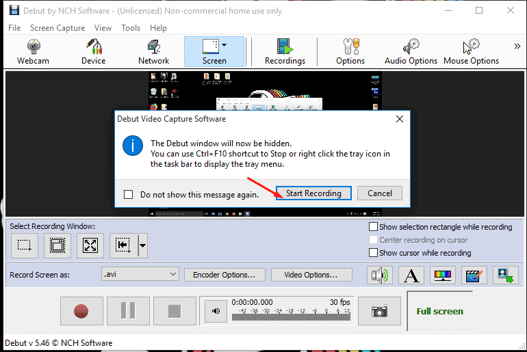Expand the Screen button dropdown arrow

click(224, 45)
